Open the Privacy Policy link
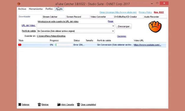Viewport: 185px width, 111px height. pyautogui.click(x=145, y=12)
